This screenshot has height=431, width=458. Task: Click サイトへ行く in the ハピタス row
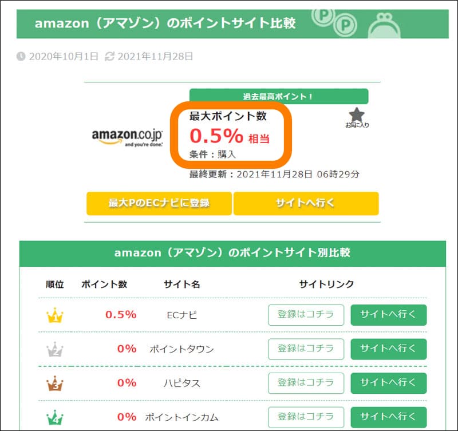(389, 383)
